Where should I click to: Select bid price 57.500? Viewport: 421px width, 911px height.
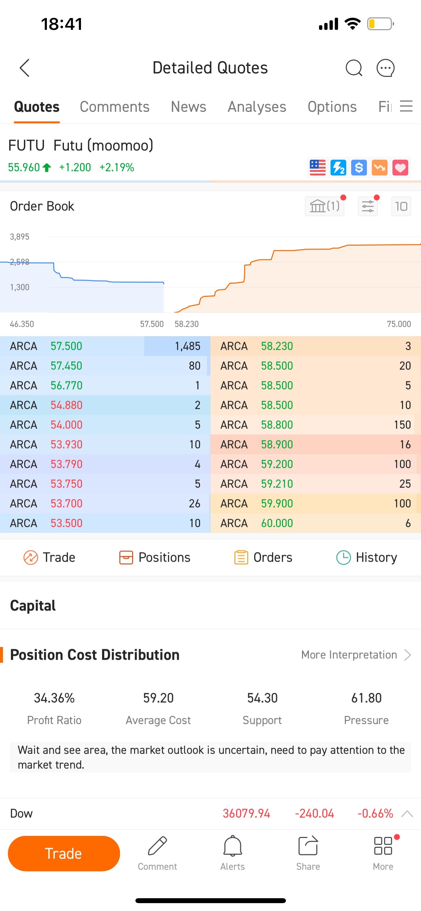click(x=66, y=346)
